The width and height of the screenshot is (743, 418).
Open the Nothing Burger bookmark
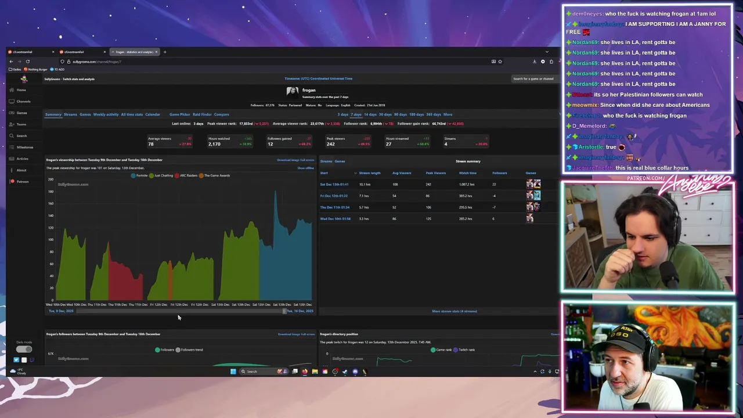click(35, 70)
